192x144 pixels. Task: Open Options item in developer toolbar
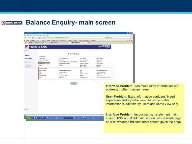click(93, 40)
